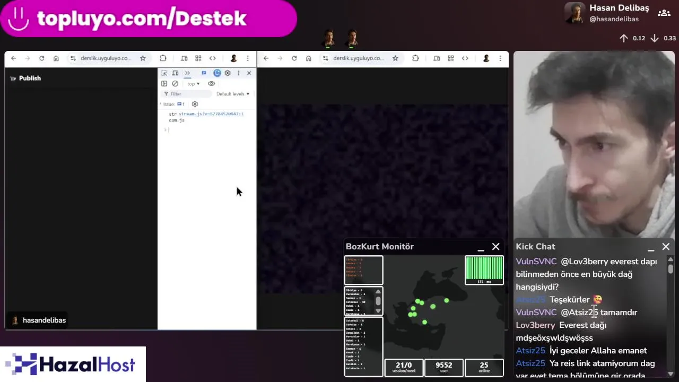Close the DevTools panel

point(249,73)
